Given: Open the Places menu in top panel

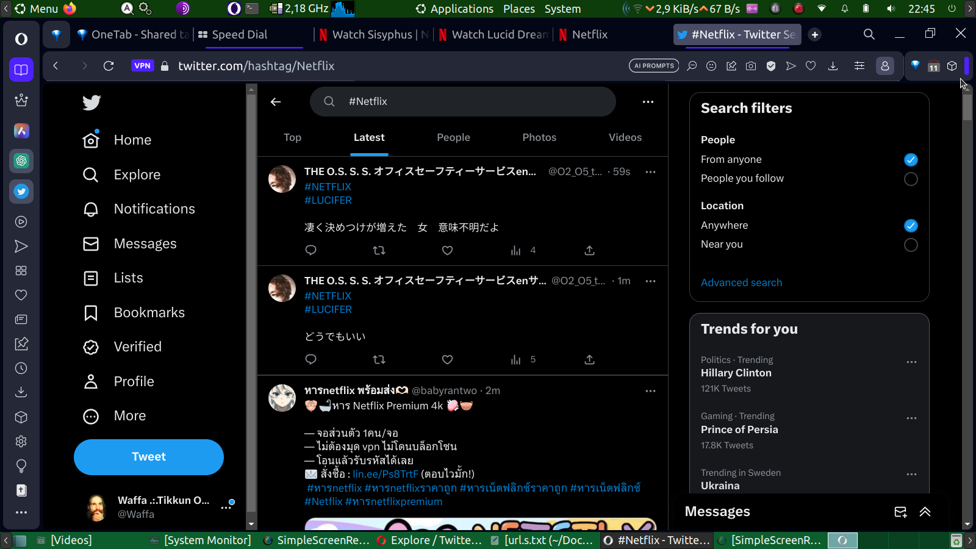Looking at the screenshot, I should click(519, 9).
